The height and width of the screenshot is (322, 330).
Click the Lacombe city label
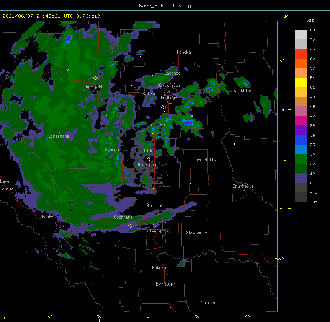click(172, 73)
